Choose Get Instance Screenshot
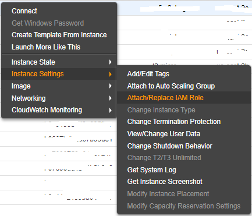 click(x=165, y=182)
